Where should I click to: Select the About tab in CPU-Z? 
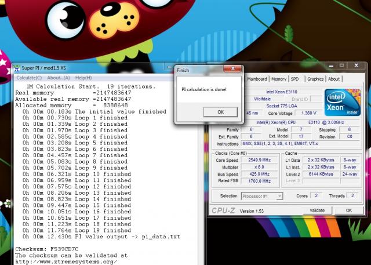pos(334,79)
